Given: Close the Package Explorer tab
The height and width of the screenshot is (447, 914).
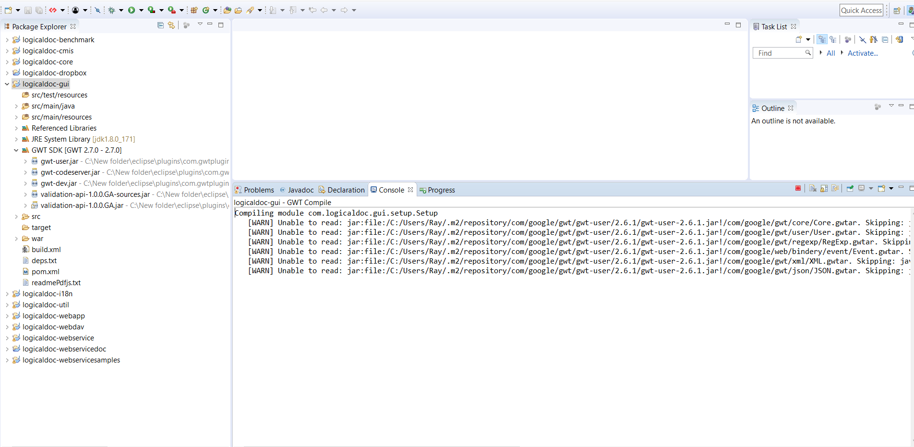Looking at the screenshot, I should pyautogui.click(x=73, y=26).
